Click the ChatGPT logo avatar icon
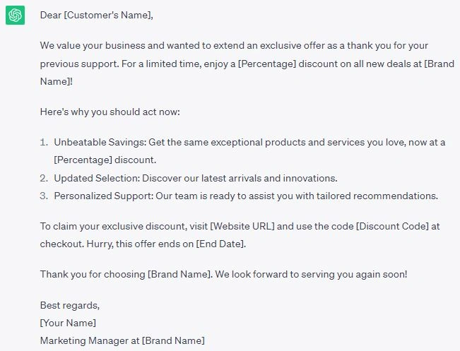Viewport: 460px width, 351px height. coord(16,15)
